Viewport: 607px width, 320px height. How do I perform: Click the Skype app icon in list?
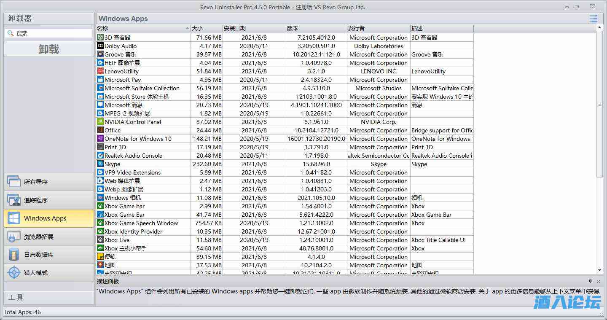[100, 164]
